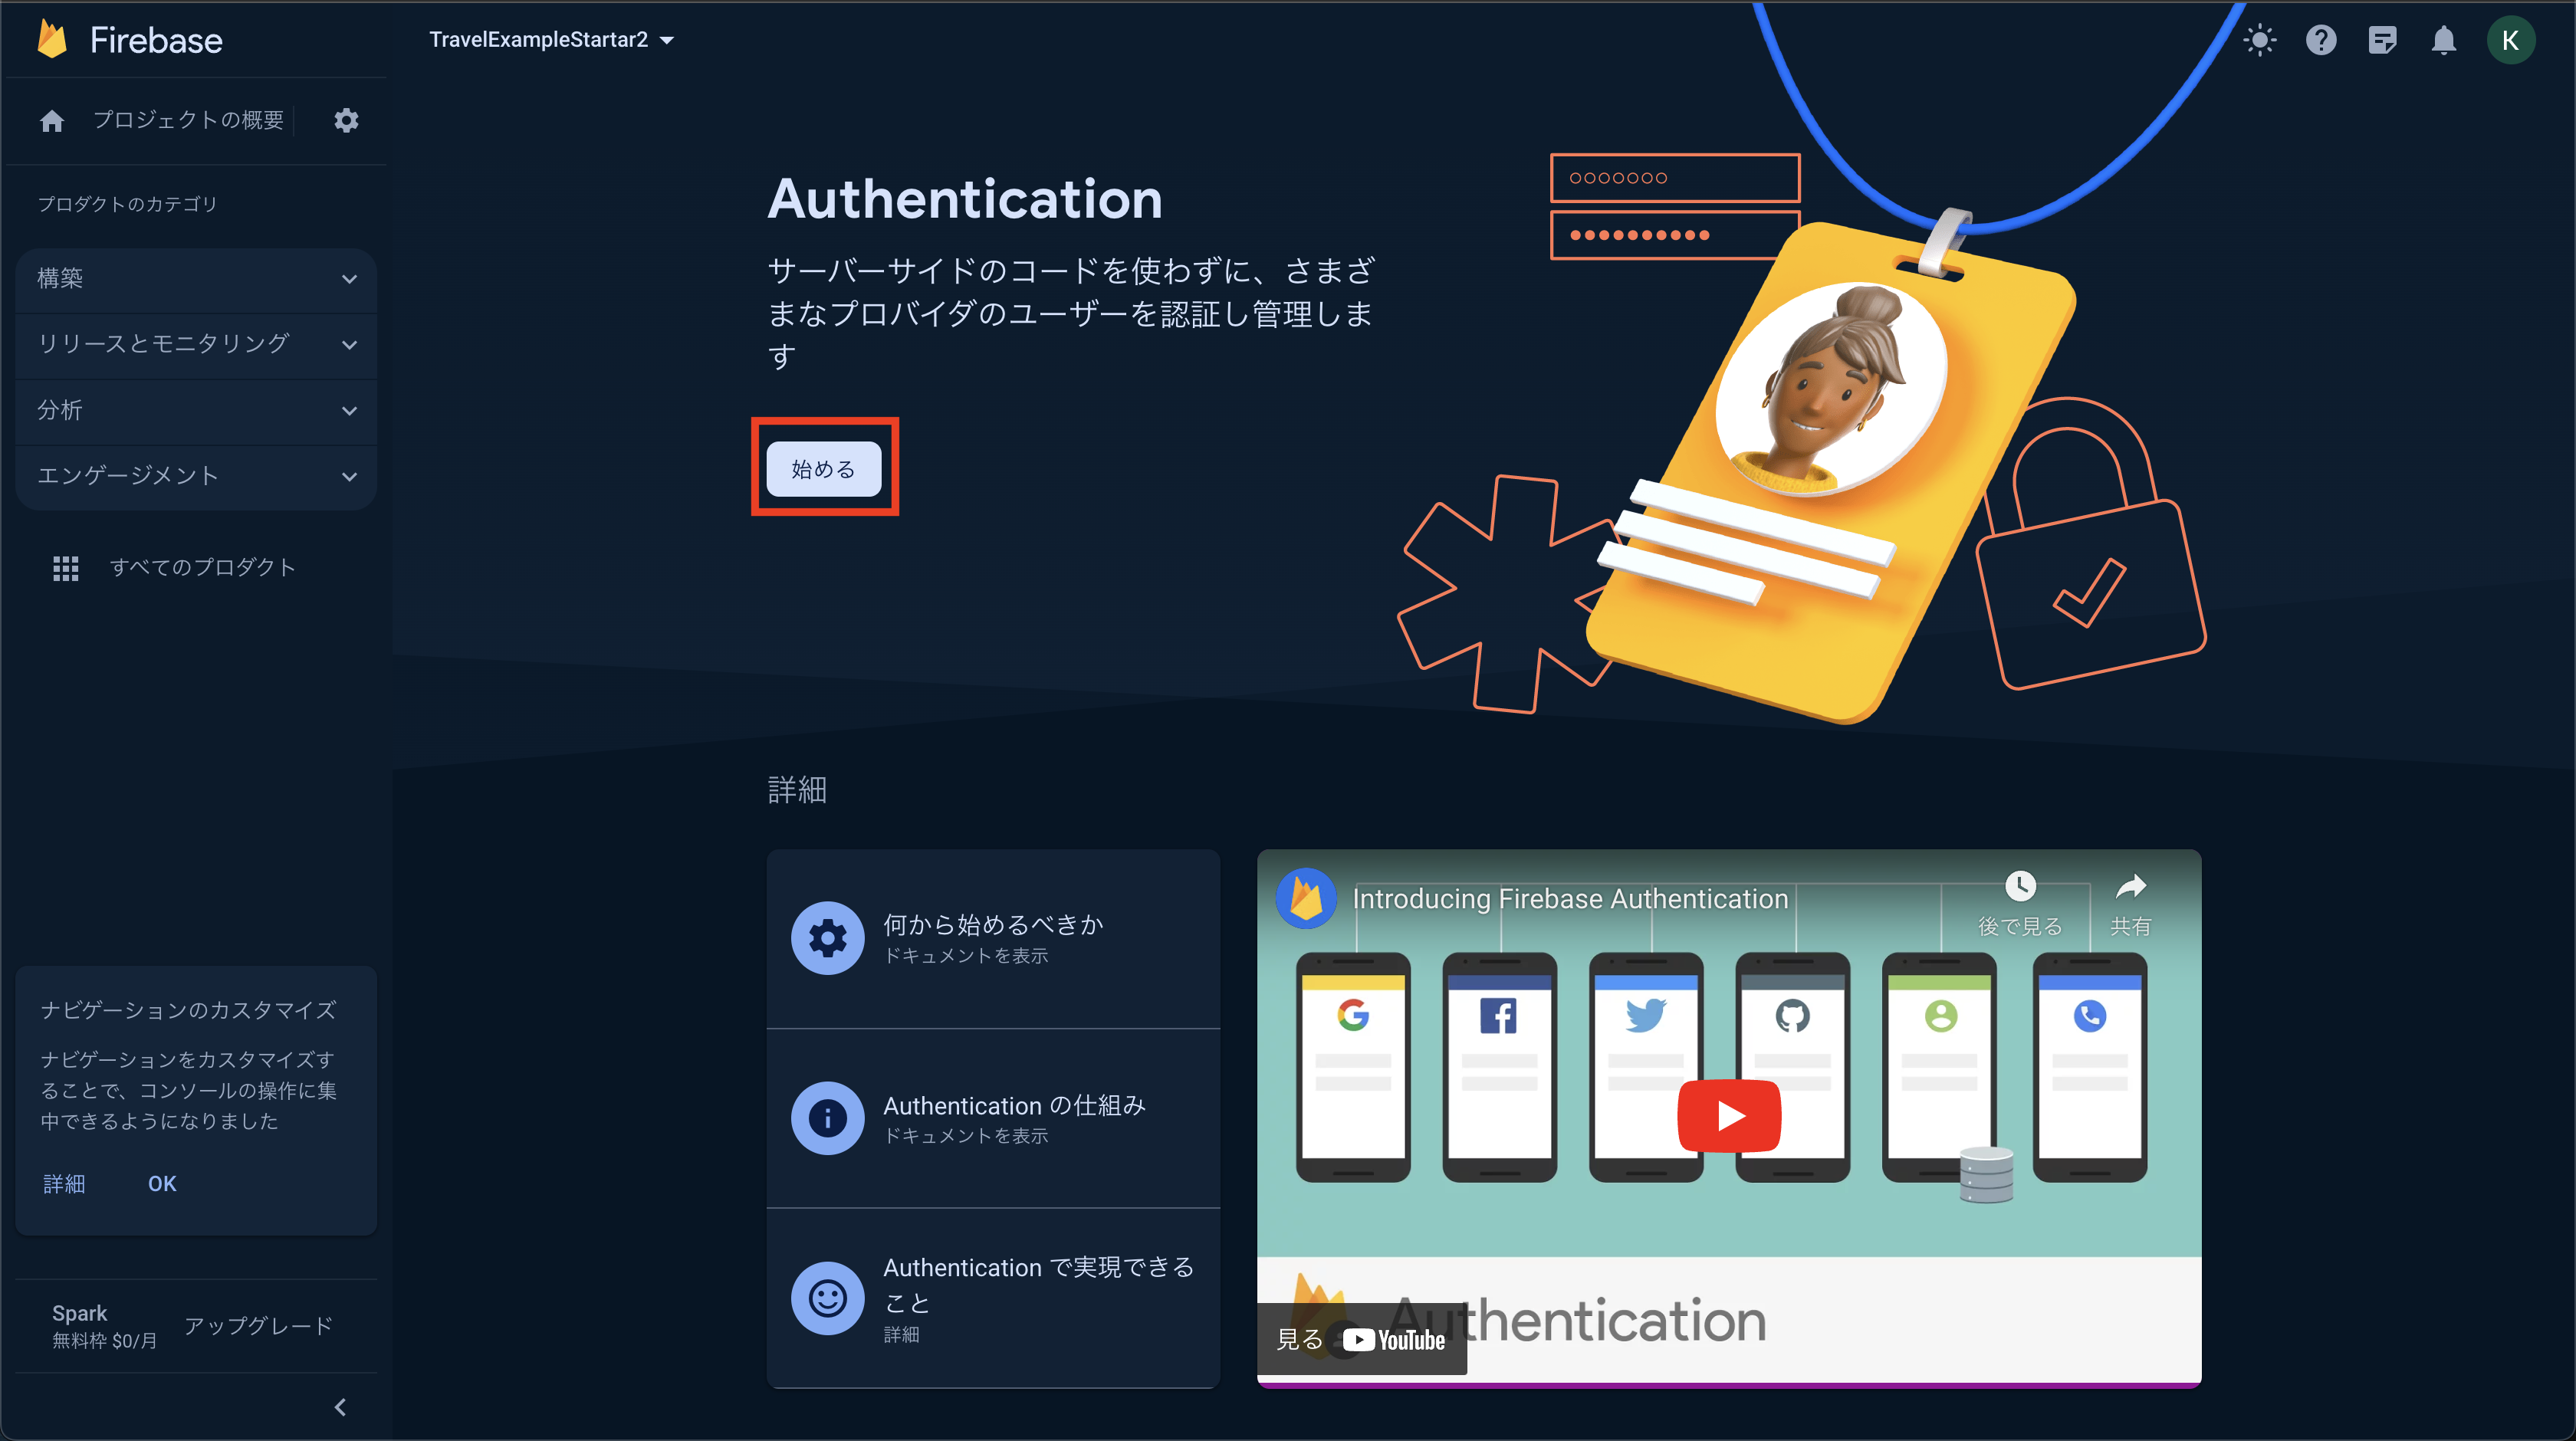This screenshot has height=1441, width=2576.
Task: Expand the 分析 category
Action: point(196,410)
